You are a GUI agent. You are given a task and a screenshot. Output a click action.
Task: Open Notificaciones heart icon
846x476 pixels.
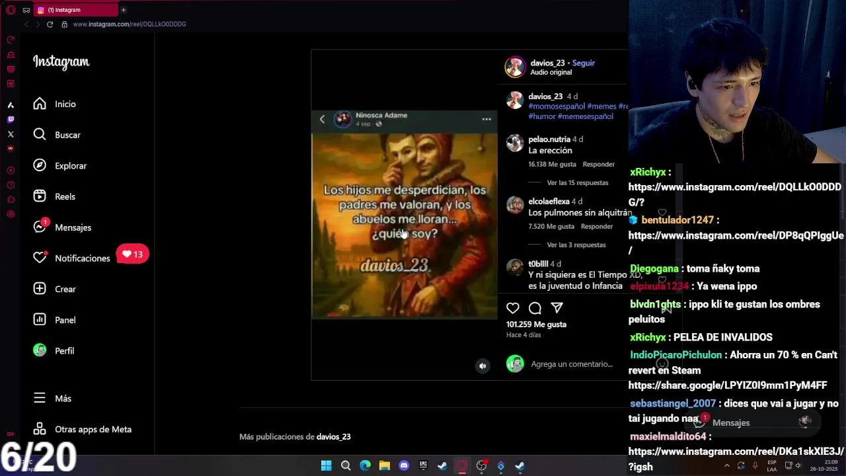[40, 258]
